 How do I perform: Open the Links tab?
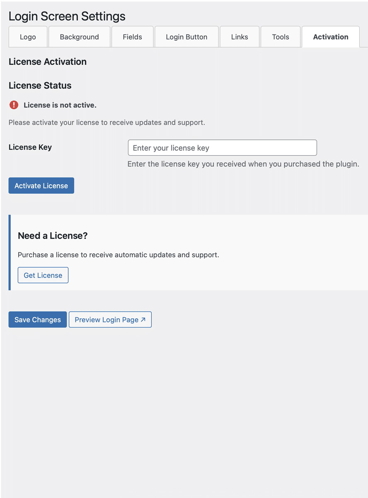pos(240,37)
